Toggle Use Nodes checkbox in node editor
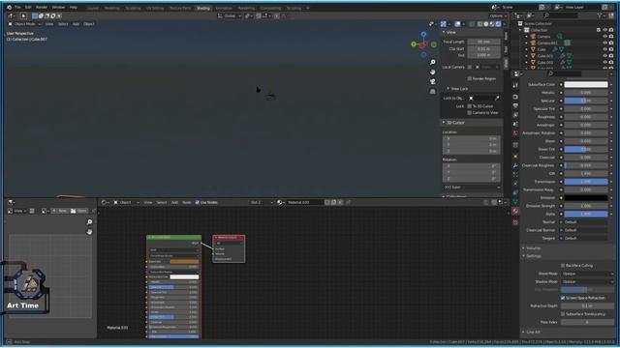Screen dimensions: 620x348 pyautogui.click(x=197, y=202)
